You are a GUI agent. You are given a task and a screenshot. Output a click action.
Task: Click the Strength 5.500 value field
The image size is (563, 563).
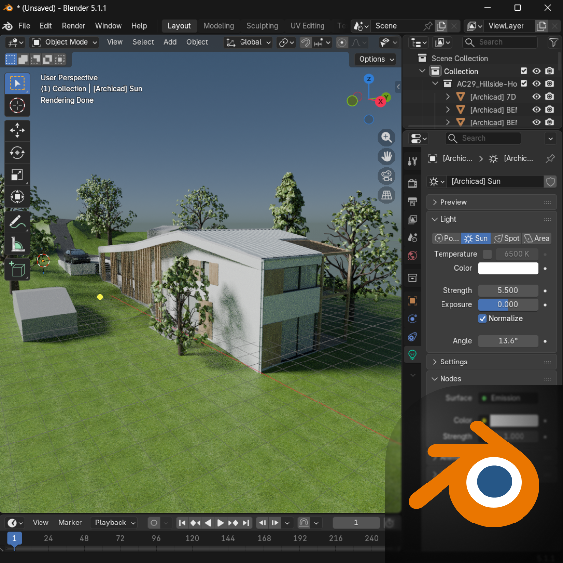point(508,290)
